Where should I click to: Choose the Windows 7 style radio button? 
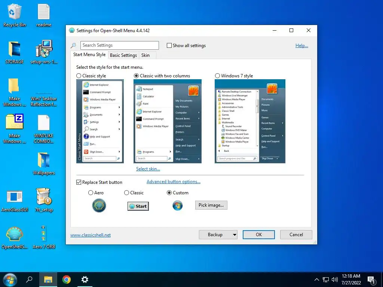point(217,75)
